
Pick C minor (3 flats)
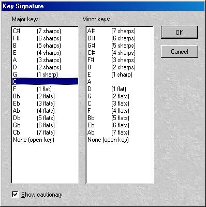120,103
